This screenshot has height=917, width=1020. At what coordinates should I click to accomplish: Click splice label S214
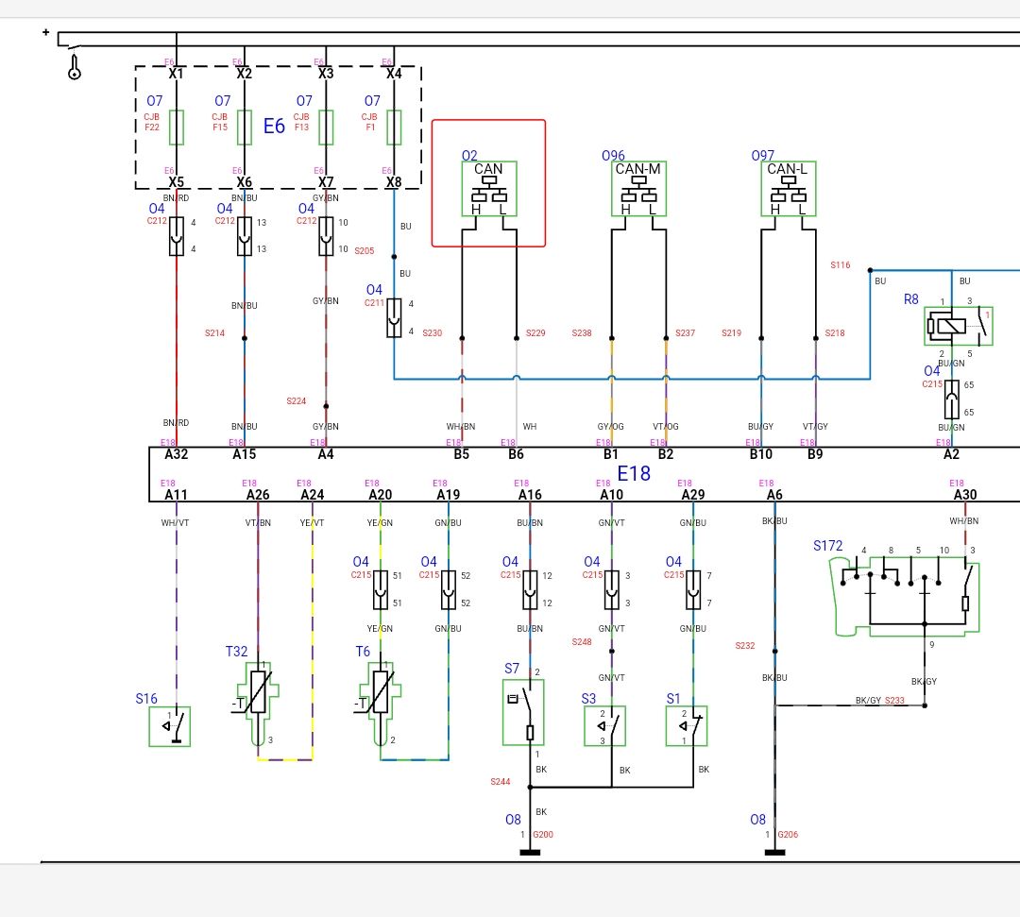point(214,333)
